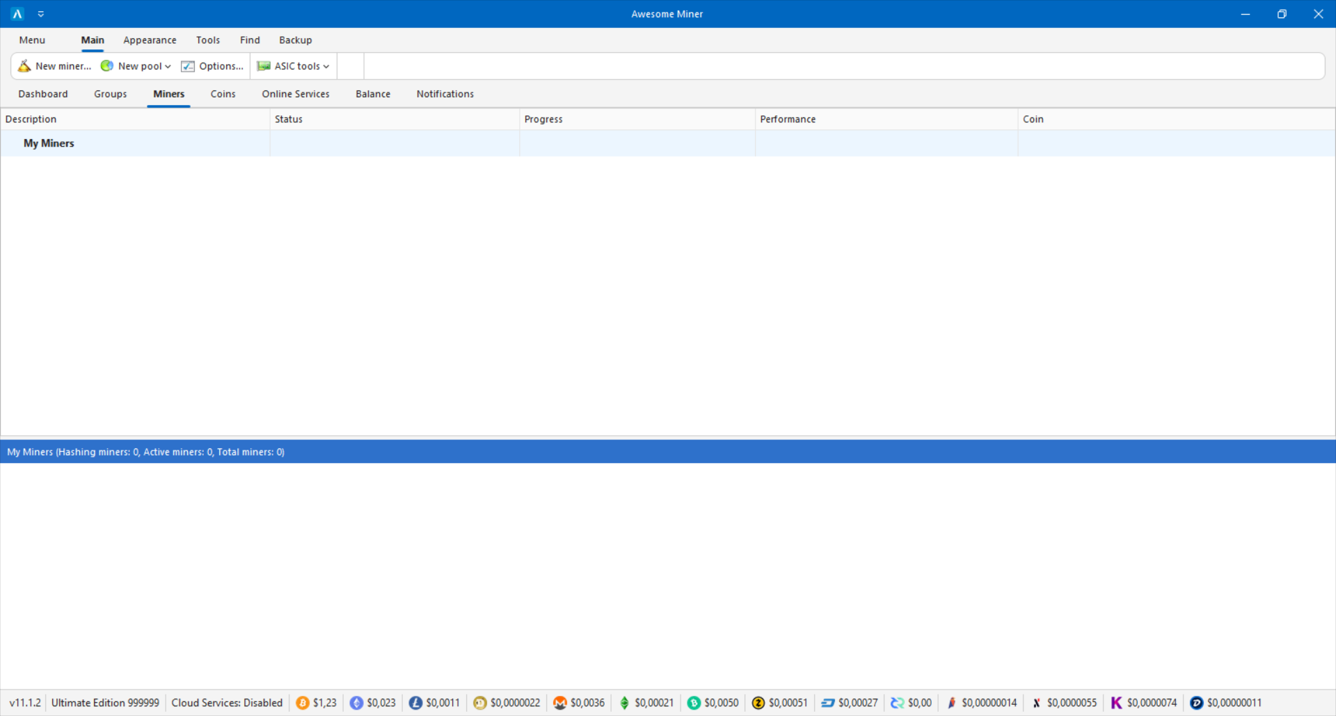This screenshot has width=1336, height=716.
Task: Sort by the Status column header
Action: (x=395, y=120)
